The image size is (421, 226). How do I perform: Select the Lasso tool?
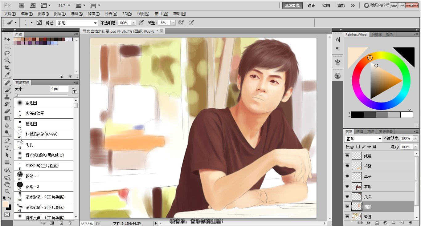(x=7, y=53)
